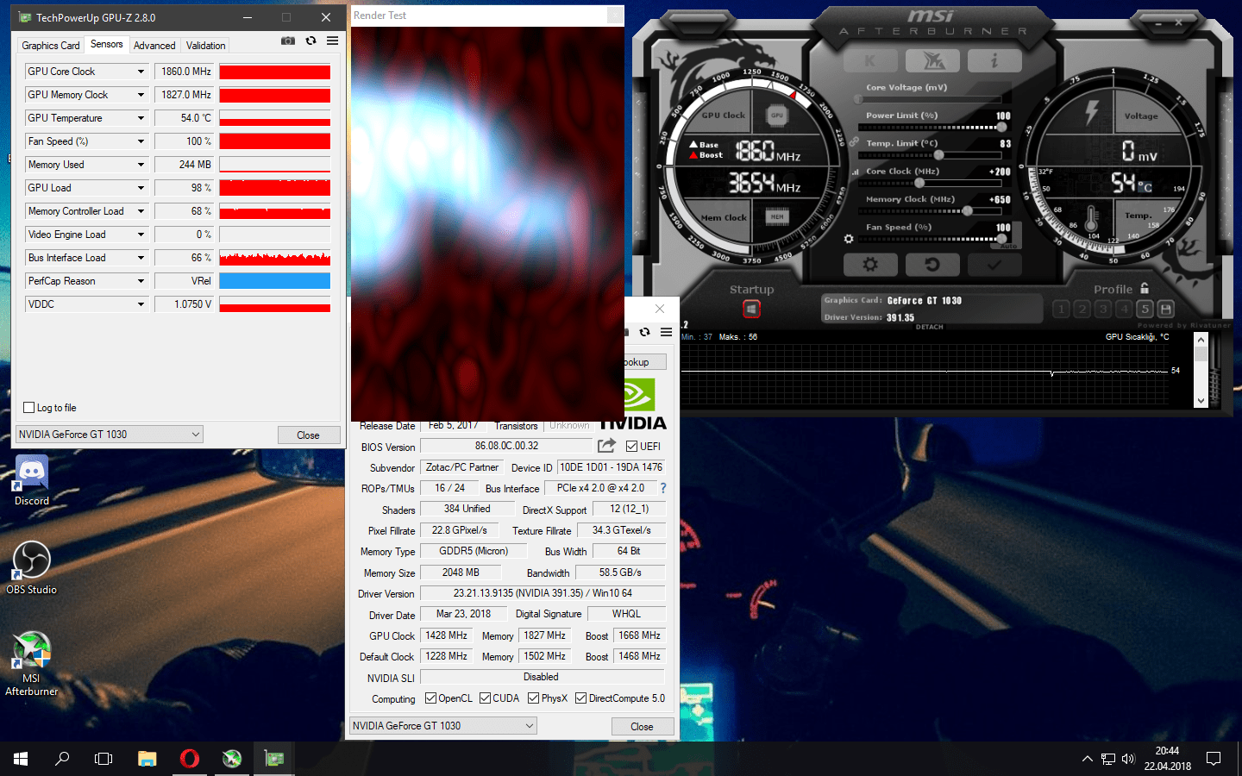Select Afterburner profile slot 5
Image resolution: width=1242 pixels, height=776 pixels.
point(1145,309)
